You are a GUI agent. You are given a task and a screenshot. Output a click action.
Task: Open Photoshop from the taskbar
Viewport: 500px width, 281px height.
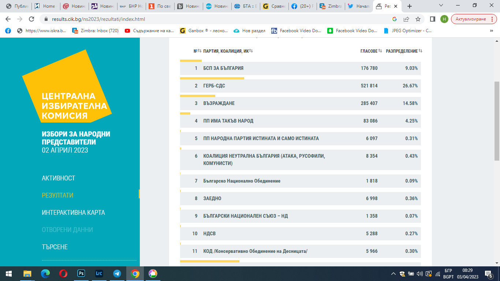81,273
